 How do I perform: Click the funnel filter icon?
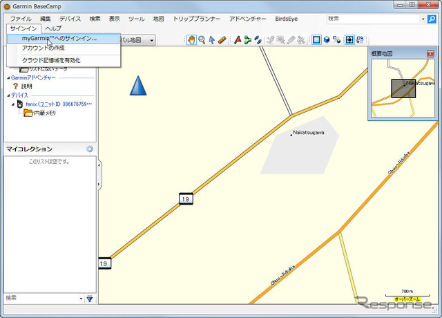(x=90, y=299)
